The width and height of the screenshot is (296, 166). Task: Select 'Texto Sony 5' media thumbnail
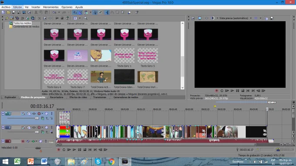click(148, 56)
